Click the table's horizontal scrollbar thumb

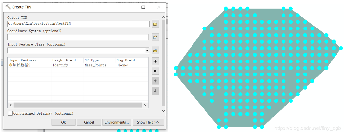coord(77,105)
